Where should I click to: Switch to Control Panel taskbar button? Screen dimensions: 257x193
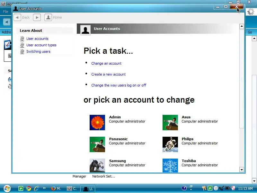pyautogui.click(x=72, y=188)
